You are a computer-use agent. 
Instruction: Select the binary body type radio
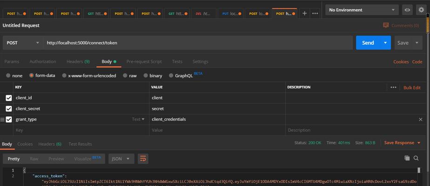(146, 76)
